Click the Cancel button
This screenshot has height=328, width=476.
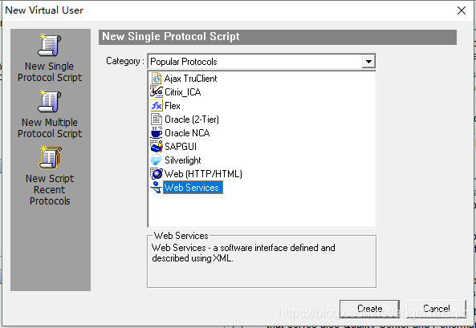(x=436, y=309)
